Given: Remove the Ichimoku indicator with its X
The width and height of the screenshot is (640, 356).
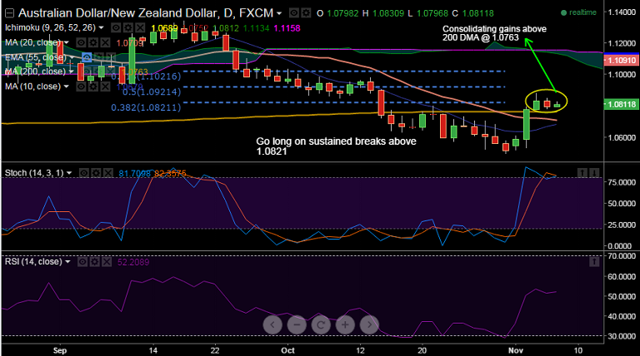Looking at the screenshot, I should pos(140,28).
